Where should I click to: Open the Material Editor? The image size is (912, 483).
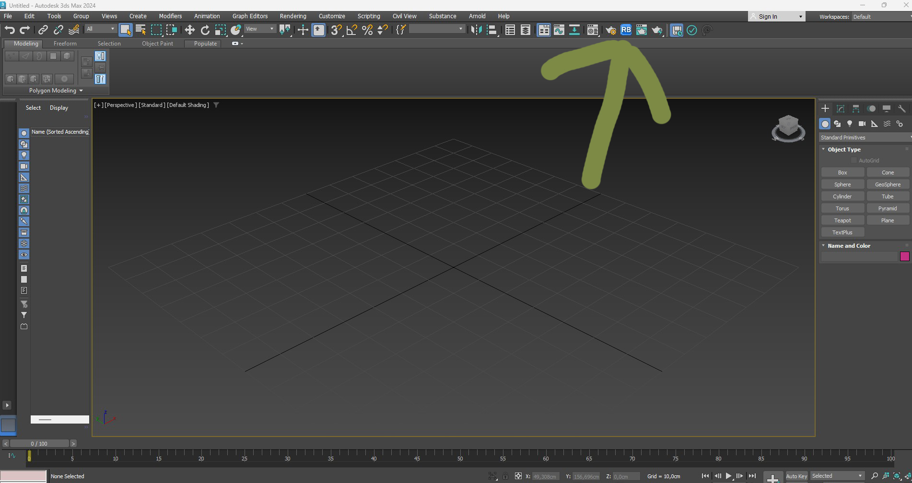click(593, 30)
